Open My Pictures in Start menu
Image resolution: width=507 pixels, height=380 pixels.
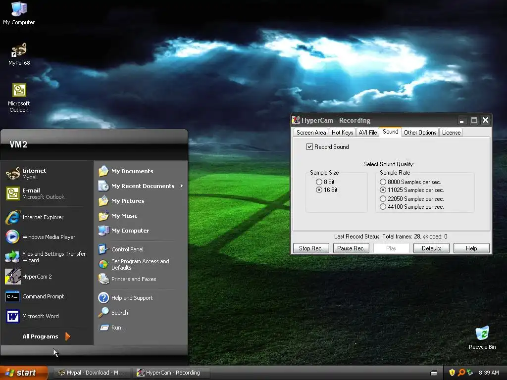pyautogui.click(x=141, y=201)
